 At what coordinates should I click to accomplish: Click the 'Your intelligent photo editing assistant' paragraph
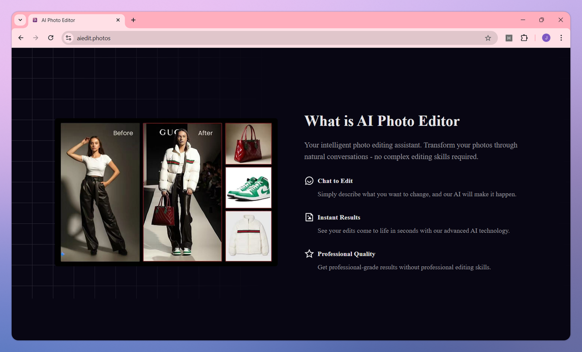[411, 151]
